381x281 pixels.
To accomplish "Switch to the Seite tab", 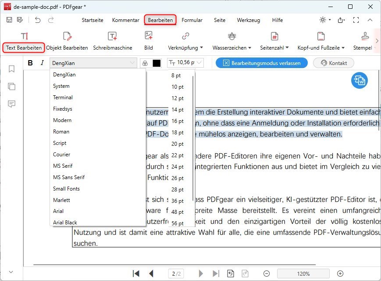I will (220, 20).
